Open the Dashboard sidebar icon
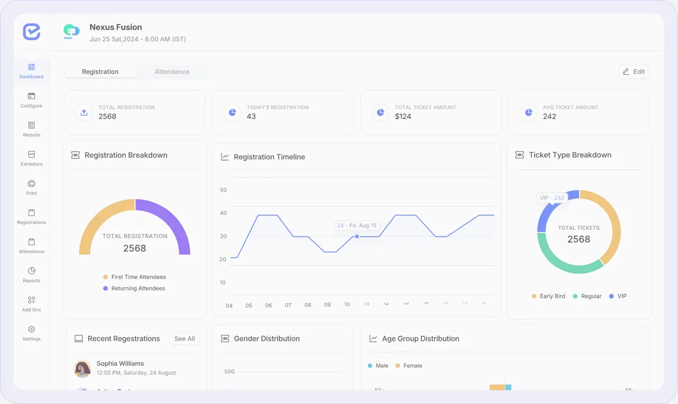Viewport: 678px width, 404px height. tap(31, 67)
